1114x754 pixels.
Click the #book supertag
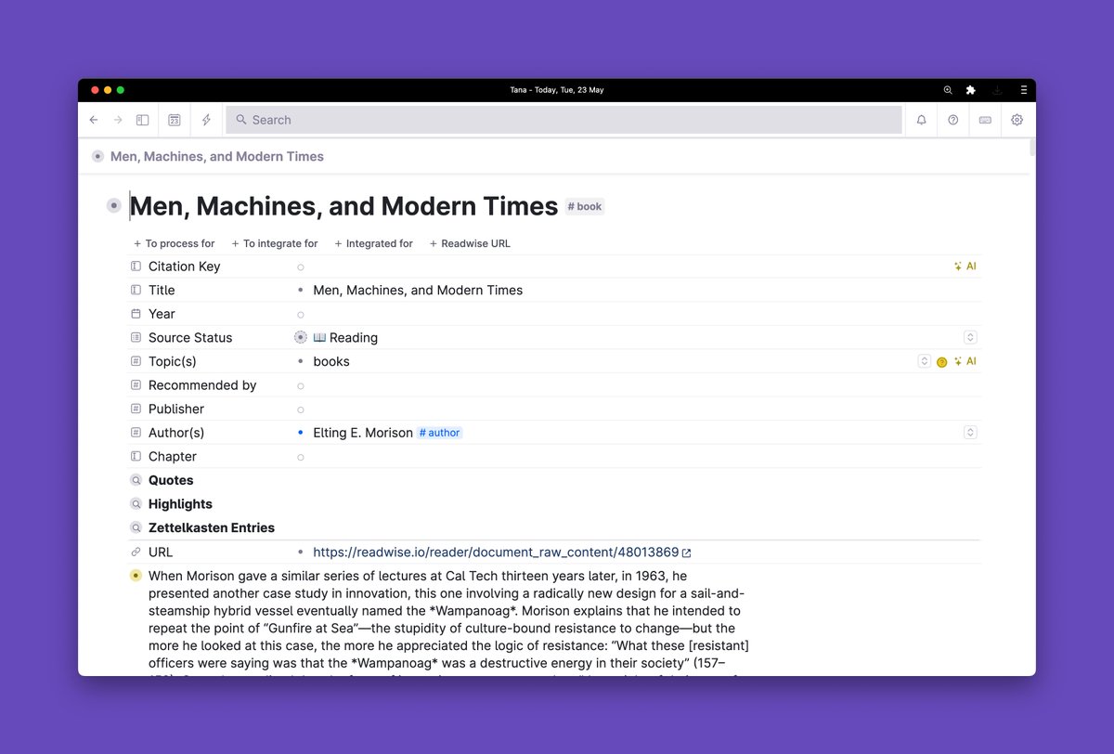coord(585,207)
